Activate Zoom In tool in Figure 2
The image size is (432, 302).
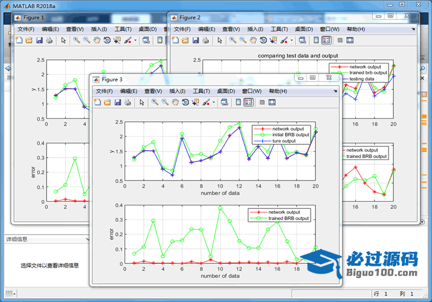click(x=233, y=40)
